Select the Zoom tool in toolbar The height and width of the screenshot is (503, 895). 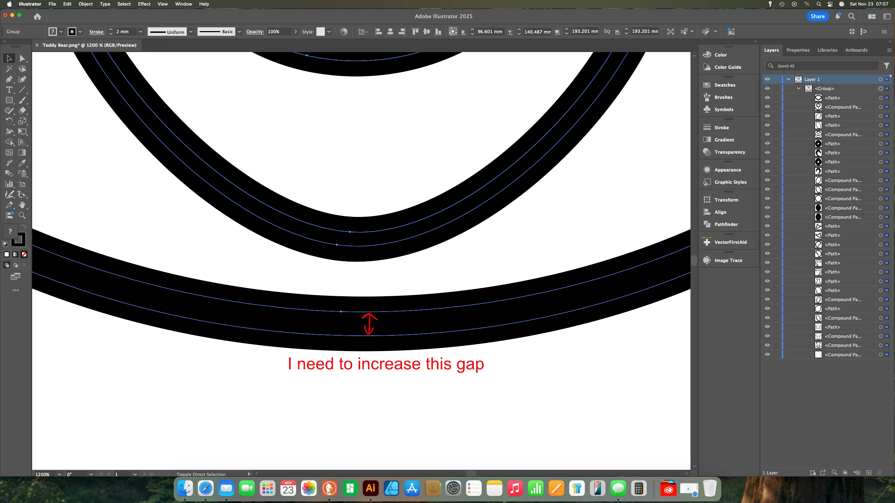[22, 216]
